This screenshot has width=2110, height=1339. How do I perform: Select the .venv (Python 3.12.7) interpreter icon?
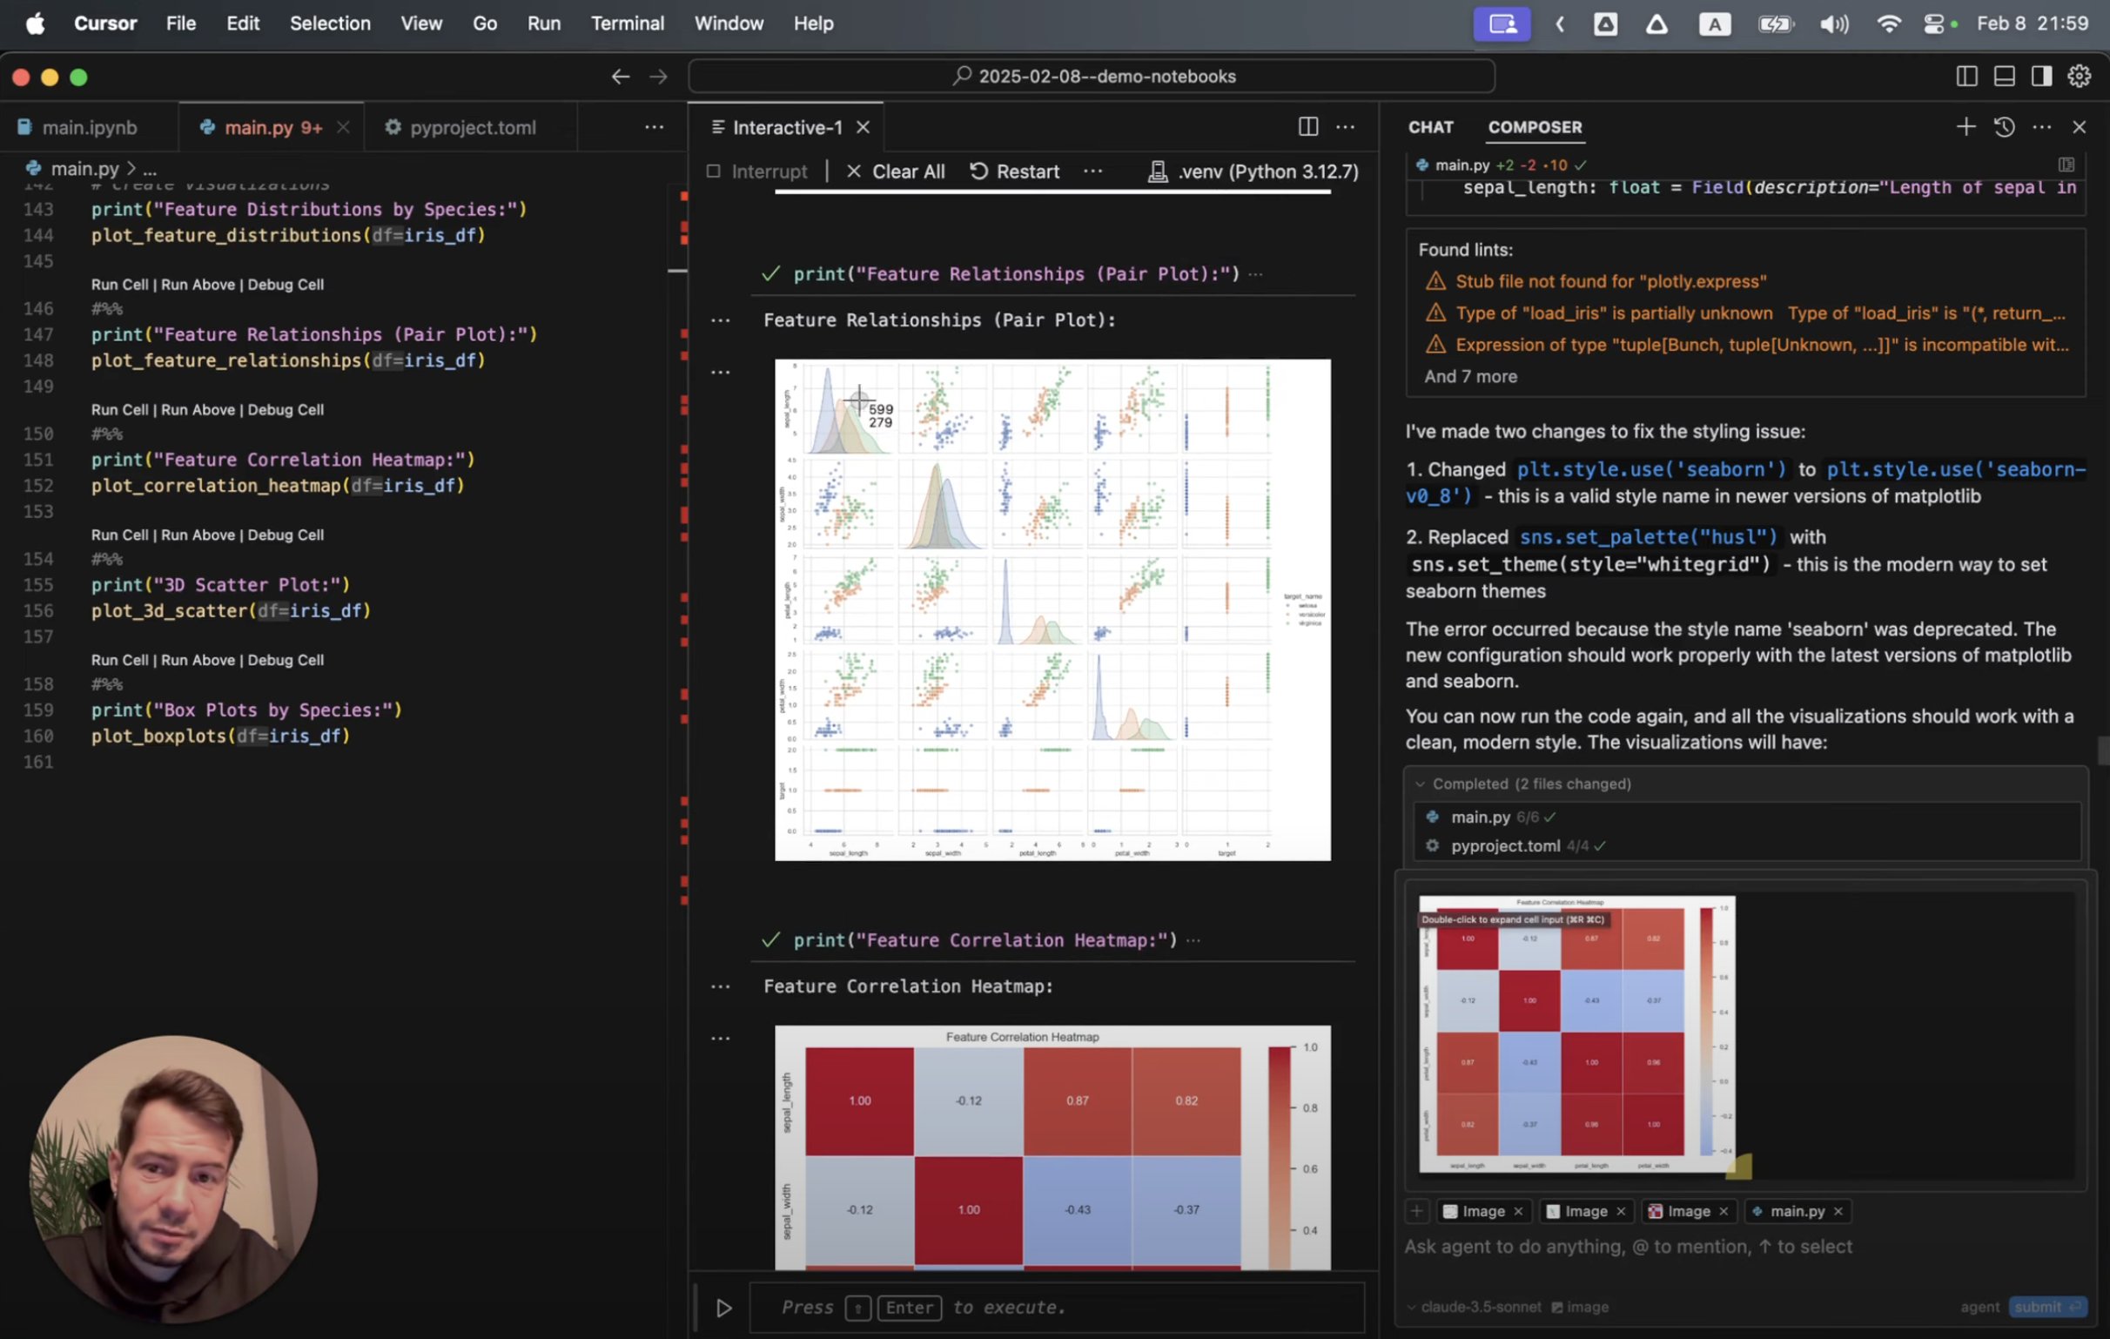pyautogui.click(x=1159, y=171)
